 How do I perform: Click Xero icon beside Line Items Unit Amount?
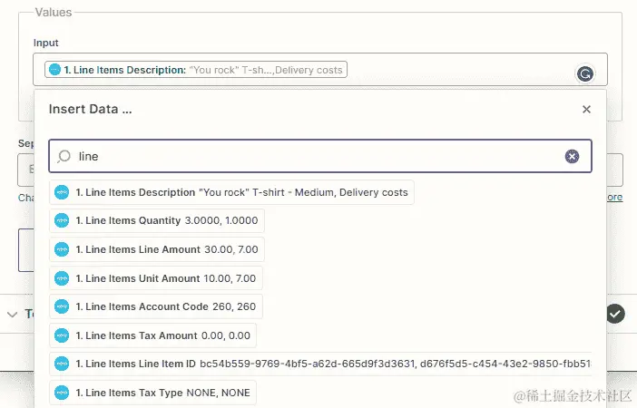point(62,278)
